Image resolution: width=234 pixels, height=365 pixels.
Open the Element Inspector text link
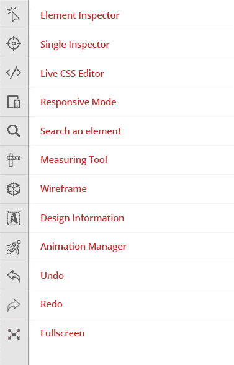[80, 15]
